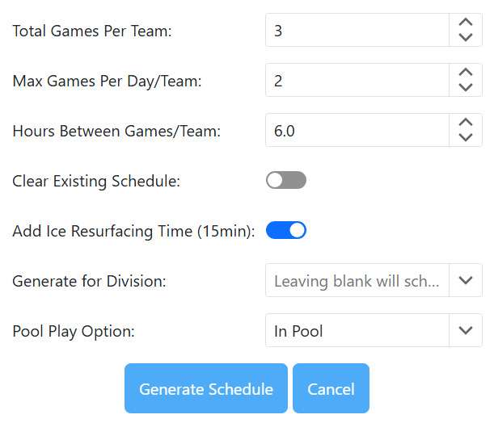Image resolution: width=494 pixels, height=423 pixels.
Task: Increase Total Games Per Team with up arrow
Action: click(x=465, y=23)
